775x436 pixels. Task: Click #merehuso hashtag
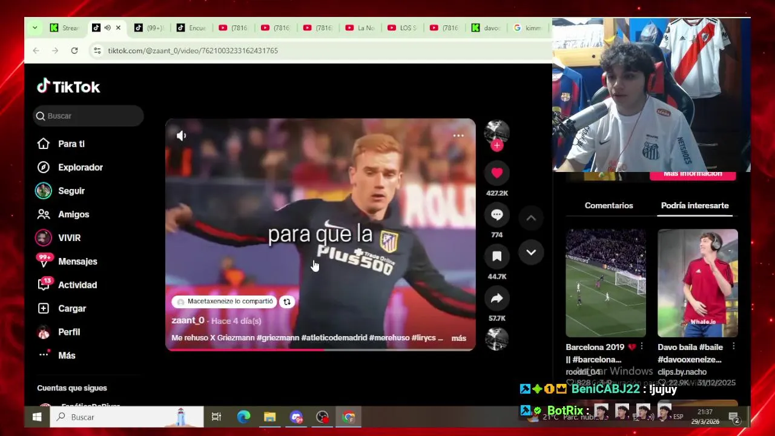click(x=389, y=338)
